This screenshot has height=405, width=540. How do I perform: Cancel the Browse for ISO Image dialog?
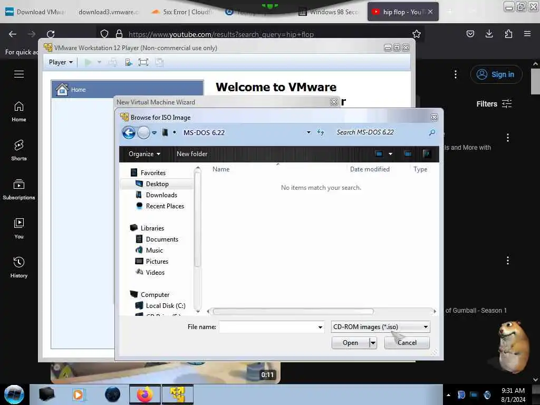(407, 343)
